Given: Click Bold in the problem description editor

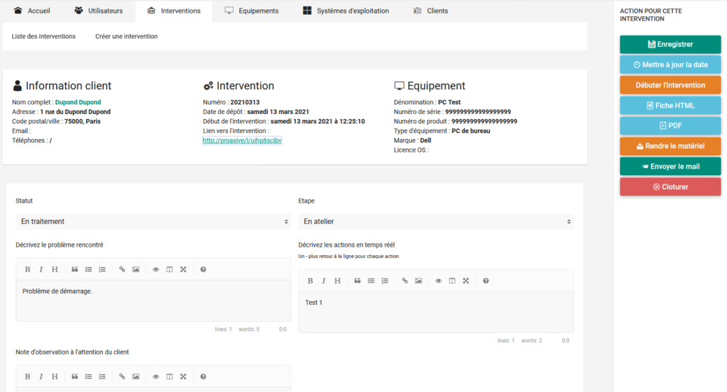Looking at the screenshot, I should tap(28, 269).
